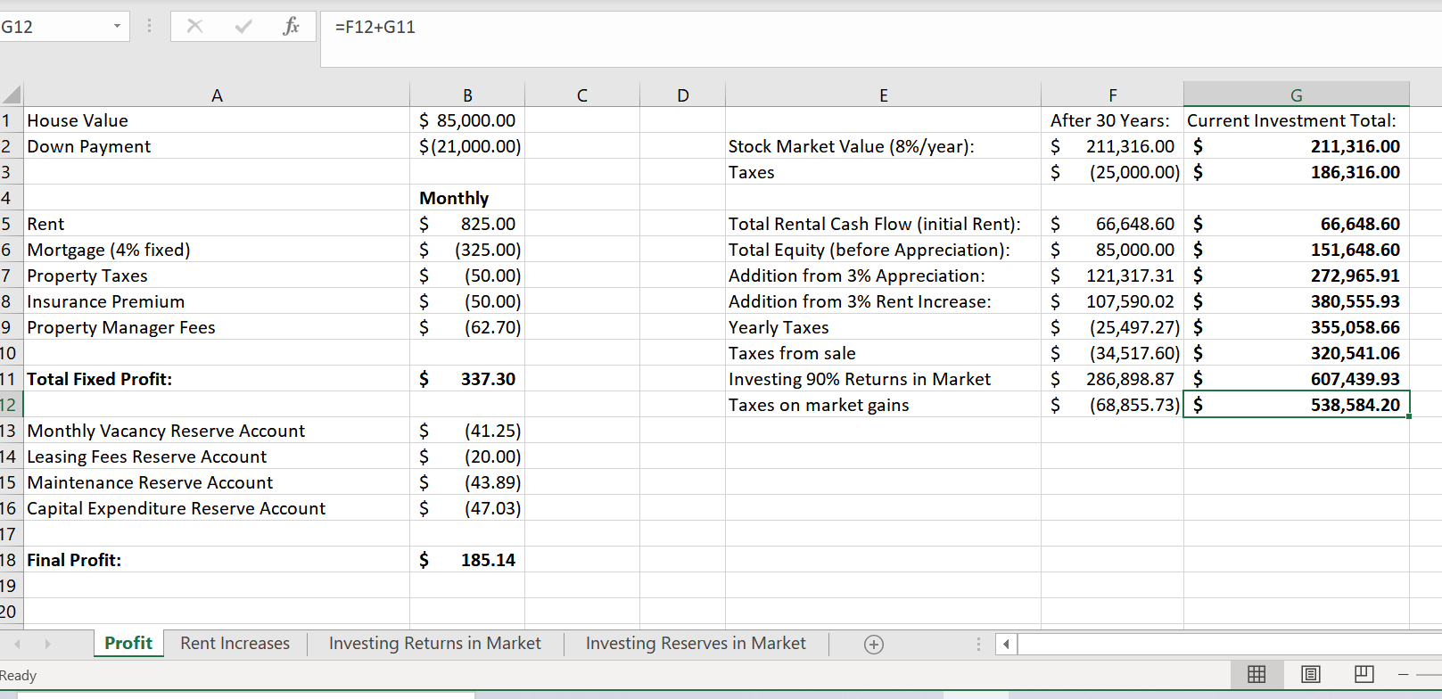Screen dimensions: 1442x699
Task: Switch to Normal view in status bar
Action: point(1257,674)
